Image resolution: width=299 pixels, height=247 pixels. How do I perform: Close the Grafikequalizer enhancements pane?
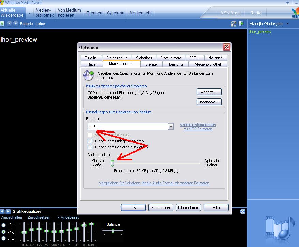pos(242,211)
